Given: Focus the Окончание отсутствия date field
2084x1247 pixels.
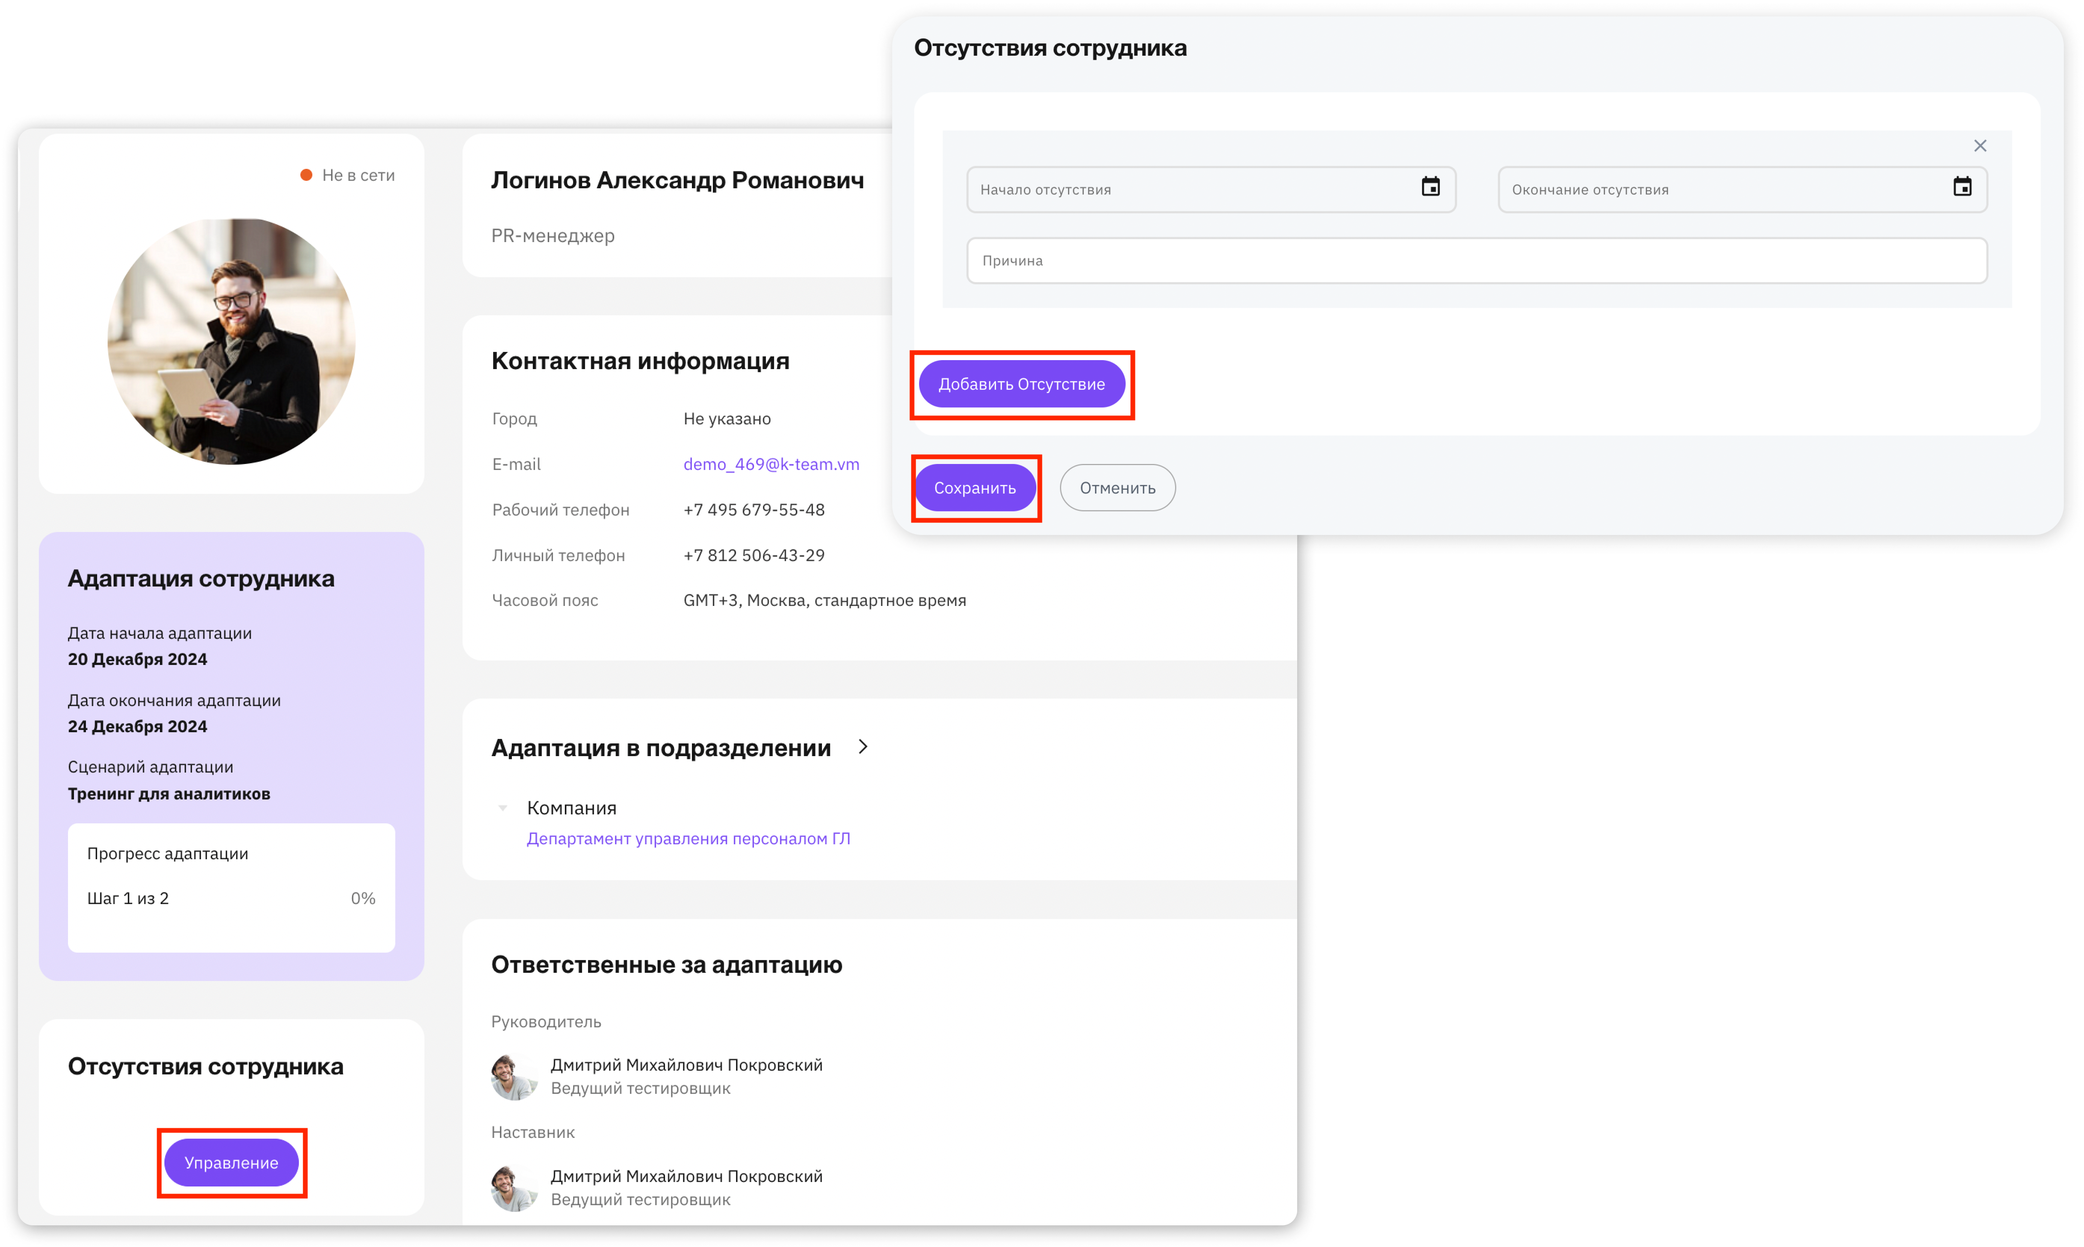Looking at the screenshot, I should 1742,189.
